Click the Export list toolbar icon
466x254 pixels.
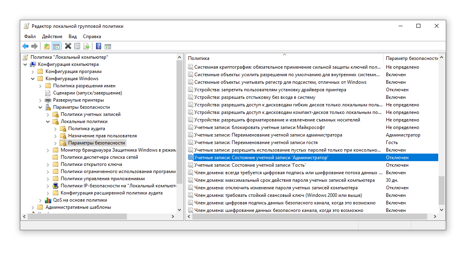[86, 46]
